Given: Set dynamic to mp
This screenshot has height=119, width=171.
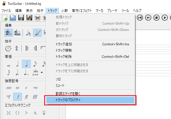Looking at the screenshot, I should click(x=35, y=88).
